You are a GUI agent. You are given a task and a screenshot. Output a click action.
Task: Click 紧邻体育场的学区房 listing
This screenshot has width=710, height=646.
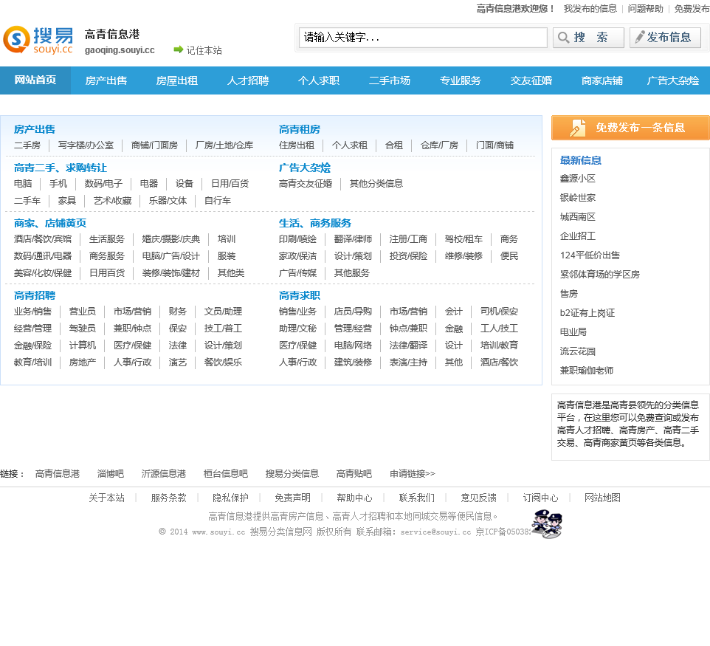(x=600, y=275)
